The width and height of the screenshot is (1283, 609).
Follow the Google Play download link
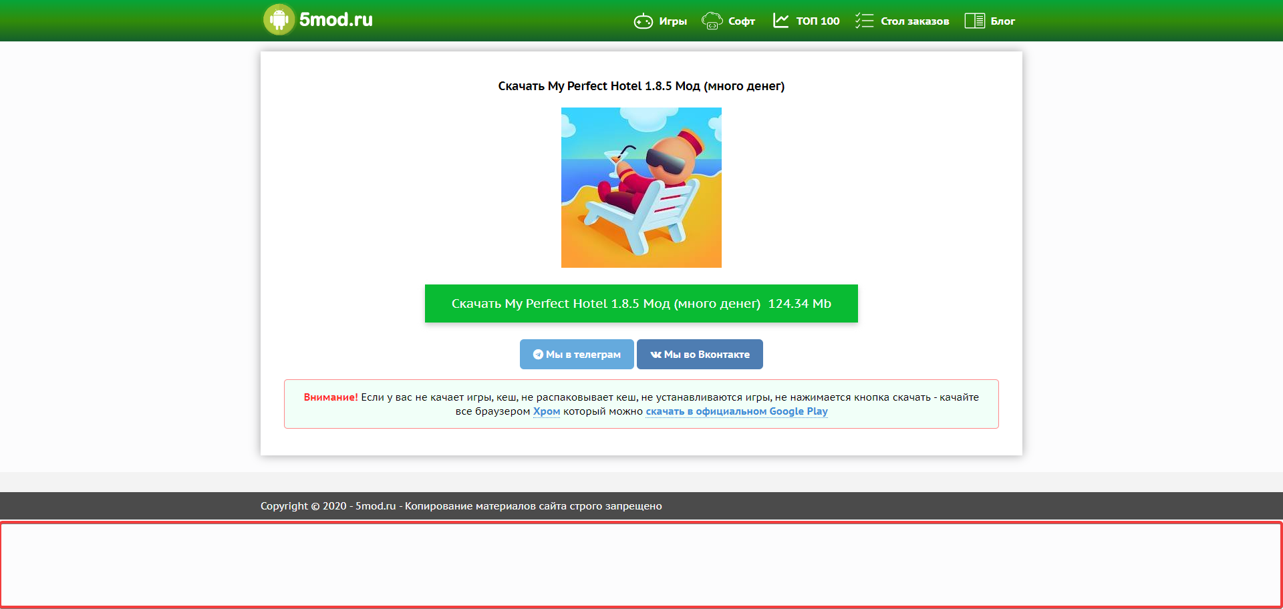point(736,411)
